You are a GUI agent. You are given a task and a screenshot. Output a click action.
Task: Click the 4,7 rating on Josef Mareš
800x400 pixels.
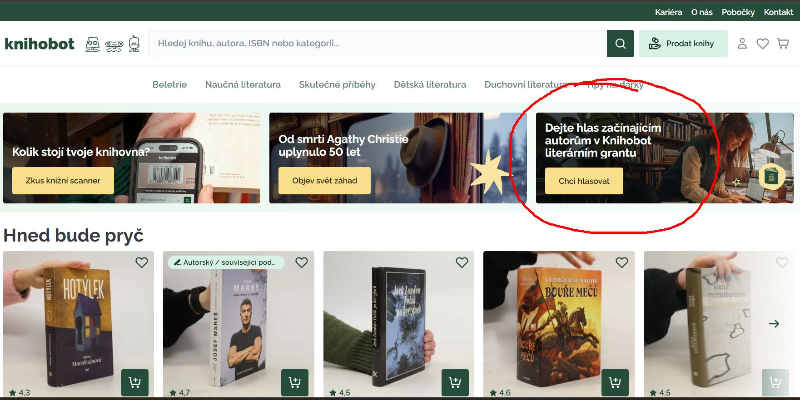click(179, 393)
